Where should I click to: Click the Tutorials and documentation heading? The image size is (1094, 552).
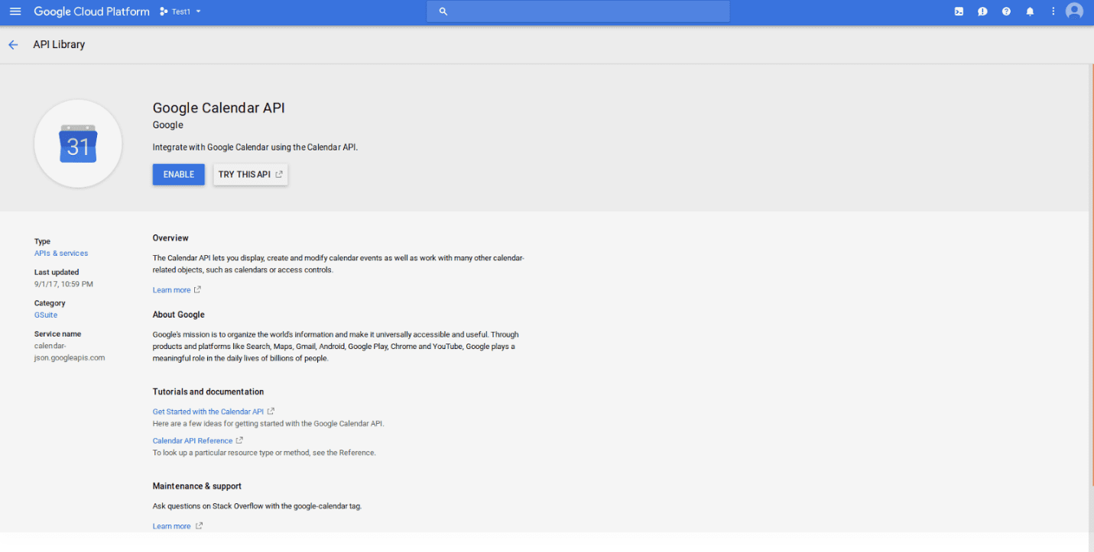pos(208,392)
